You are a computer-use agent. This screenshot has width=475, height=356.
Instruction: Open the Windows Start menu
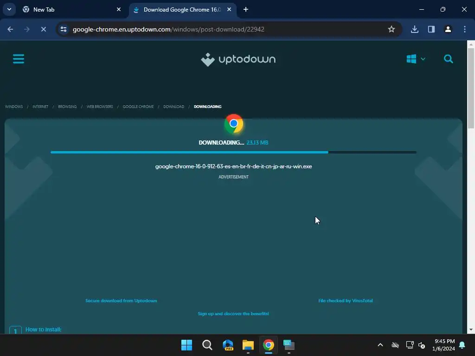[x=186, y=345]
